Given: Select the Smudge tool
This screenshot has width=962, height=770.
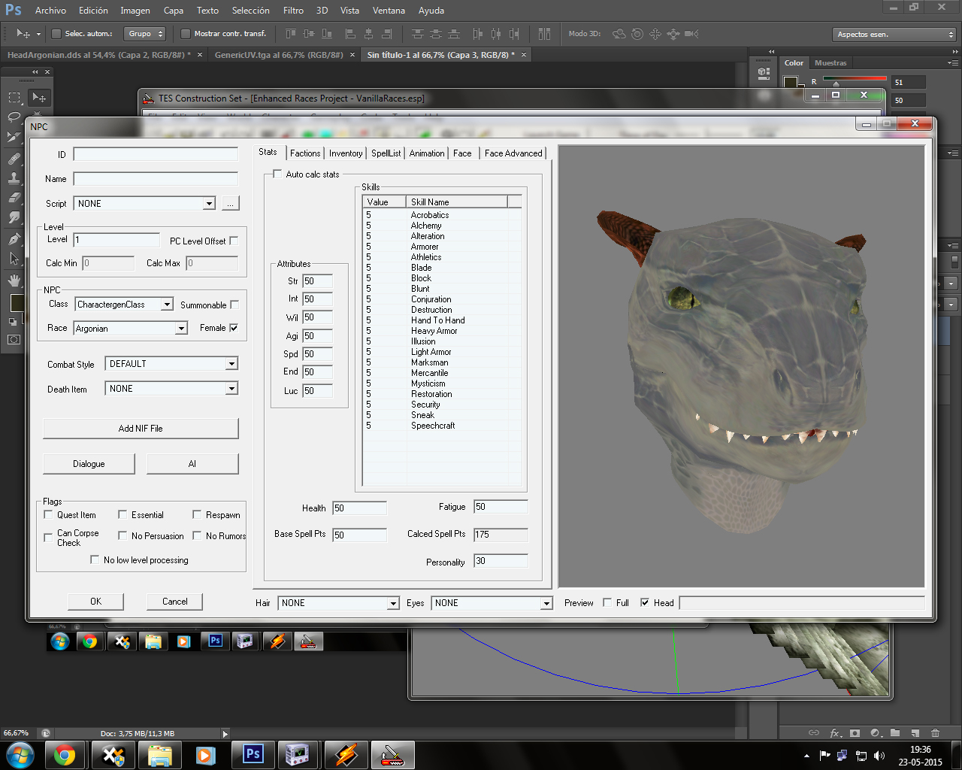Looking at the screenshot, I should [14, 218].
